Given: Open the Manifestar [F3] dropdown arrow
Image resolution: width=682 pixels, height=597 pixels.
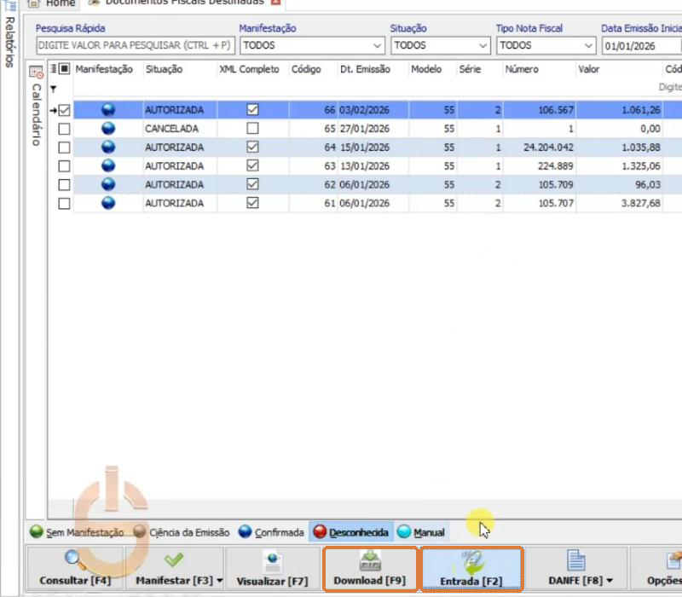Looking at the screenshot, I should [x=219, y=581].
